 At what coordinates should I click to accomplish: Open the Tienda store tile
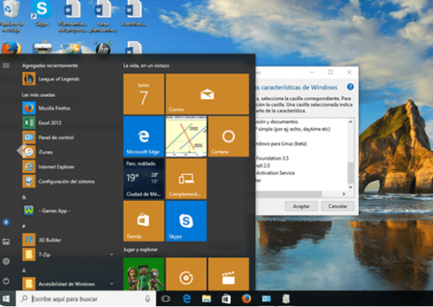click(143, 221)
